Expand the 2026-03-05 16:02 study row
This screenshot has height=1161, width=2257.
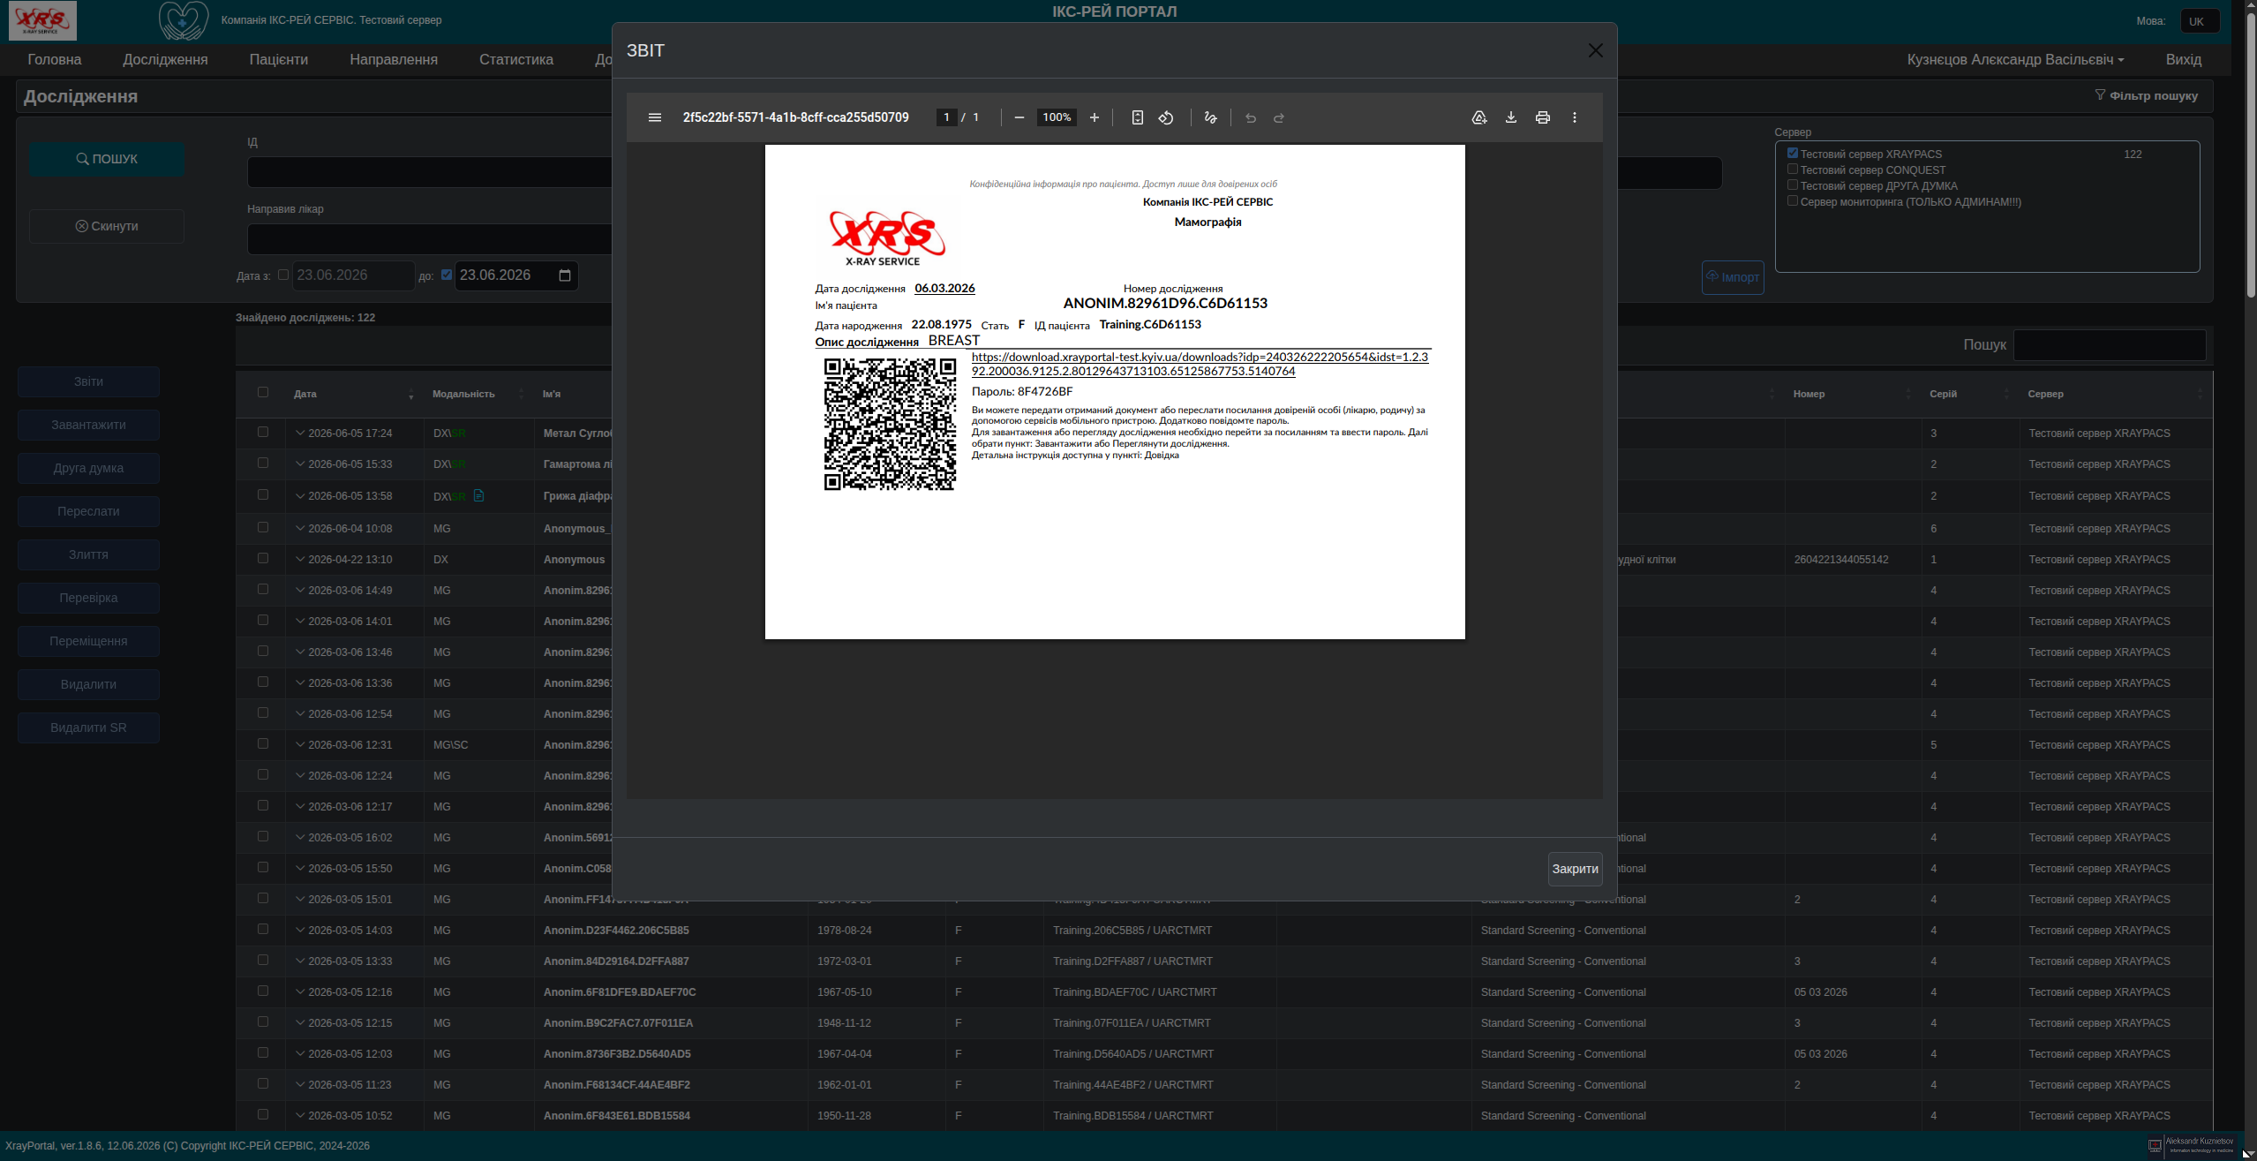point(300,837)
